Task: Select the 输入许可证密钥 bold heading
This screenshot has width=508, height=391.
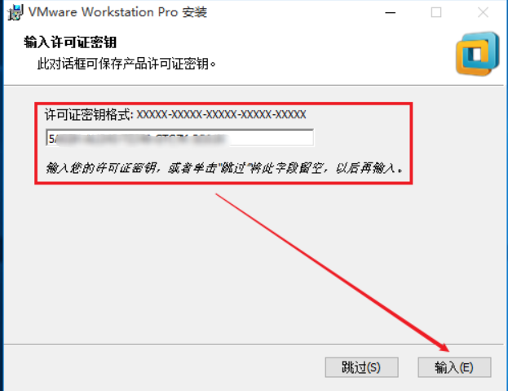Action: [x=70, y=42]
